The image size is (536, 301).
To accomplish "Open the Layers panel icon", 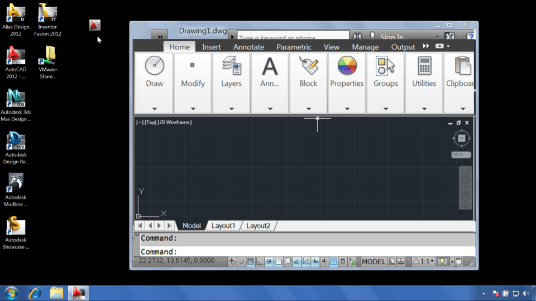I will 231,66.
